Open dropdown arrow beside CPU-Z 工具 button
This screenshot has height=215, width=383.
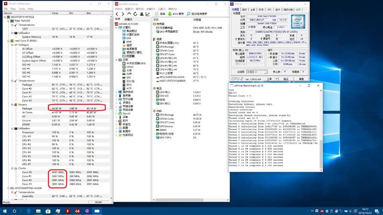click(277, 79)
